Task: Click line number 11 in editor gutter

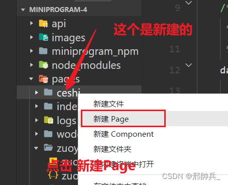Action: (x=175, y=49)
